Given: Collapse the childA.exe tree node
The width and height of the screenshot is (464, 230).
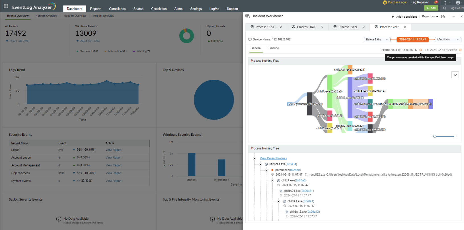Looking at the screenshot, I should 272,180.
